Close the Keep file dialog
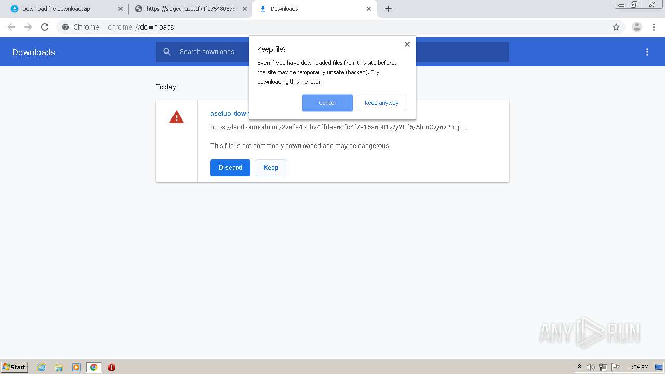The height and width of the screenshot is (374, 665). click(407, 44)
